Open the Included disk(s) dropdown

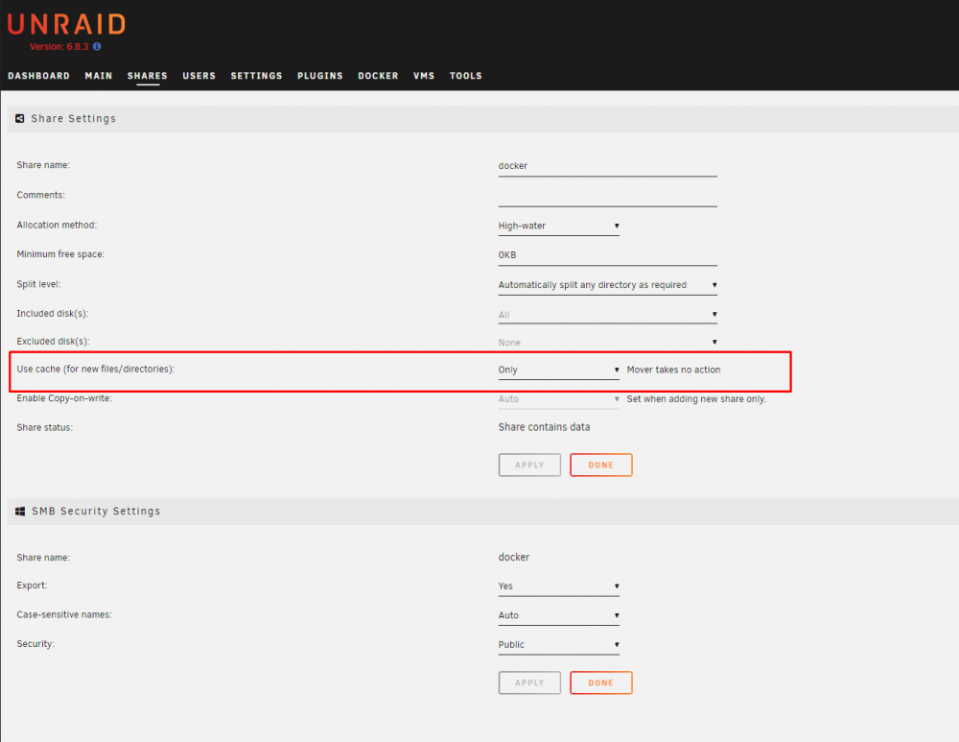click(607, 315)
